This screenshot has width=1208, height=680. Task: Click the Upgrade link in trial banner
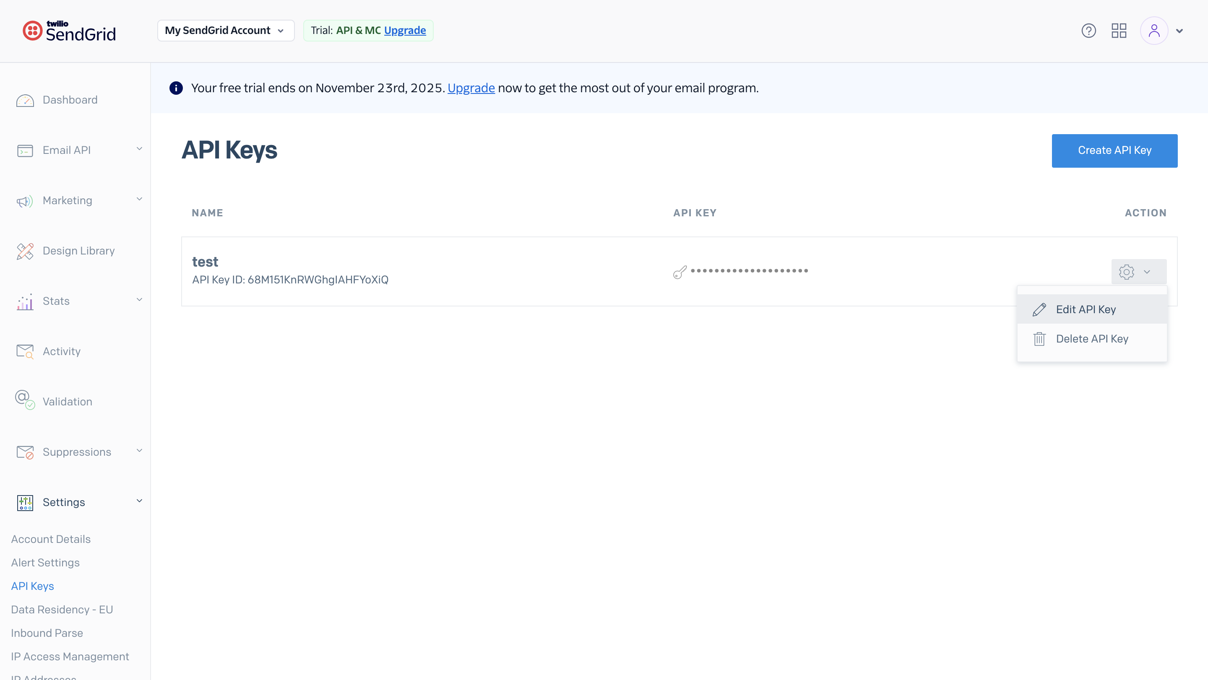(x=471, y=88)
